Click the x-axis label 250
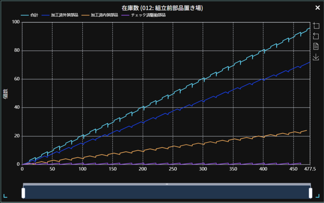Viewport: 324px width, 203px height. (x=173, y=169)
